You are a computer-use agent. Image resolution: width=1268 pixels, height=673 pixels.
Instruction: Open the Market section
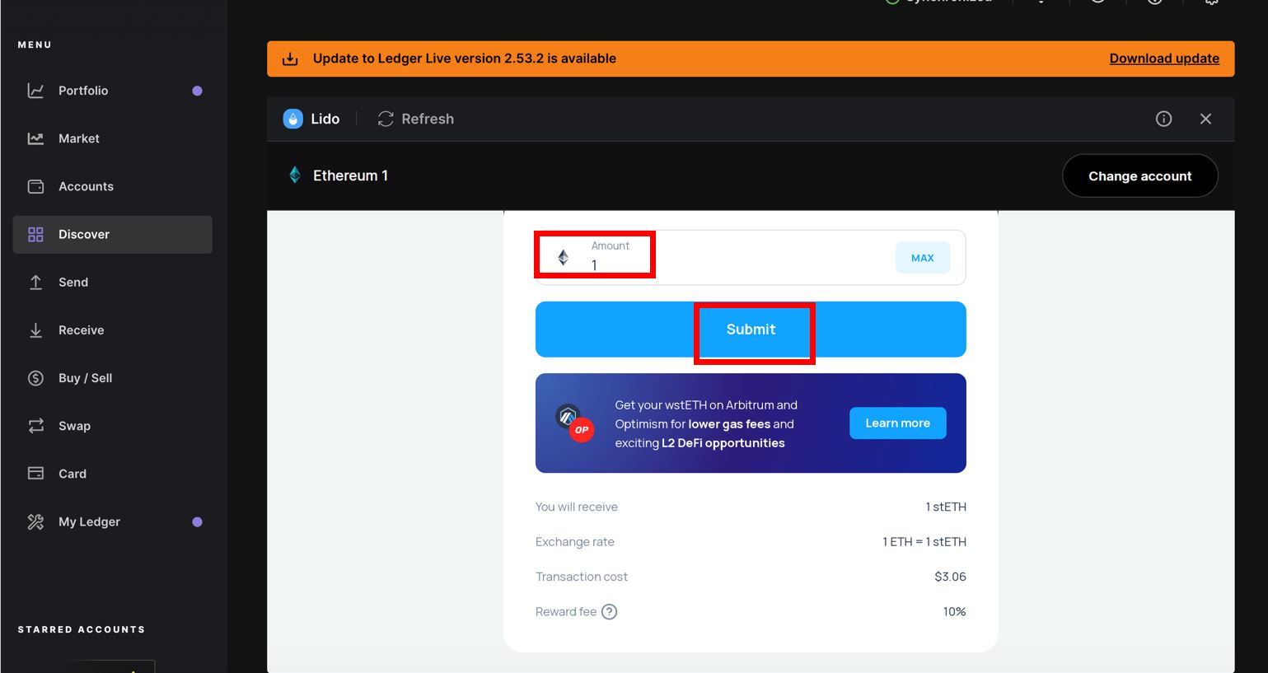click(x=112, y=138)
